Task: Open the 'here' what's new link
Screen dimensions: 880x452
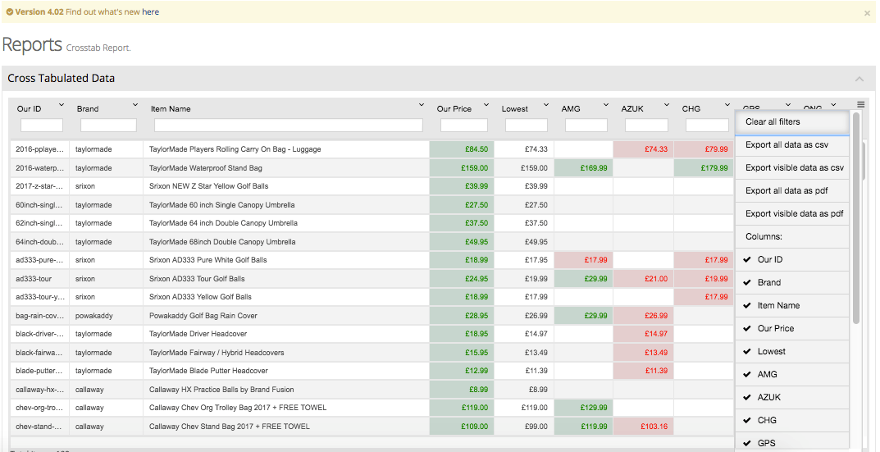Action: (x=151, y=12)
